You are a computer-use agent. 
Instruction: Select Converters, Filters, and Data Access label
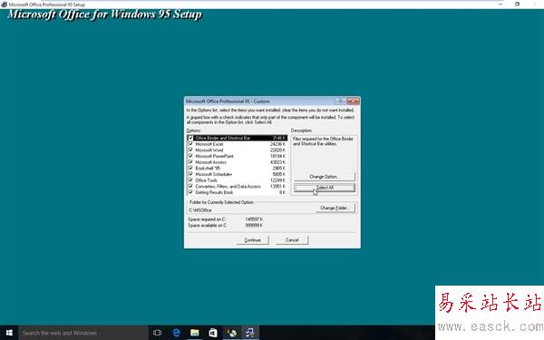(x=228, y=187)
